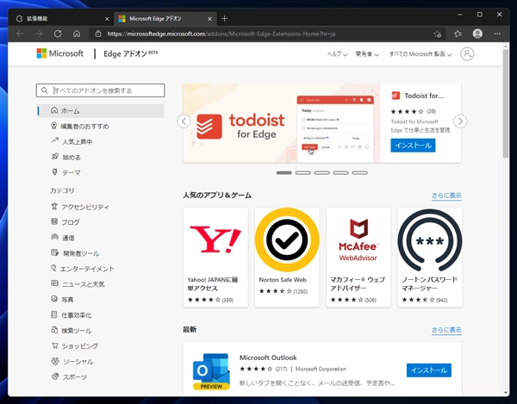517x404 pixels.
Task: Select fourth carousel indicator
Action: 340,172
